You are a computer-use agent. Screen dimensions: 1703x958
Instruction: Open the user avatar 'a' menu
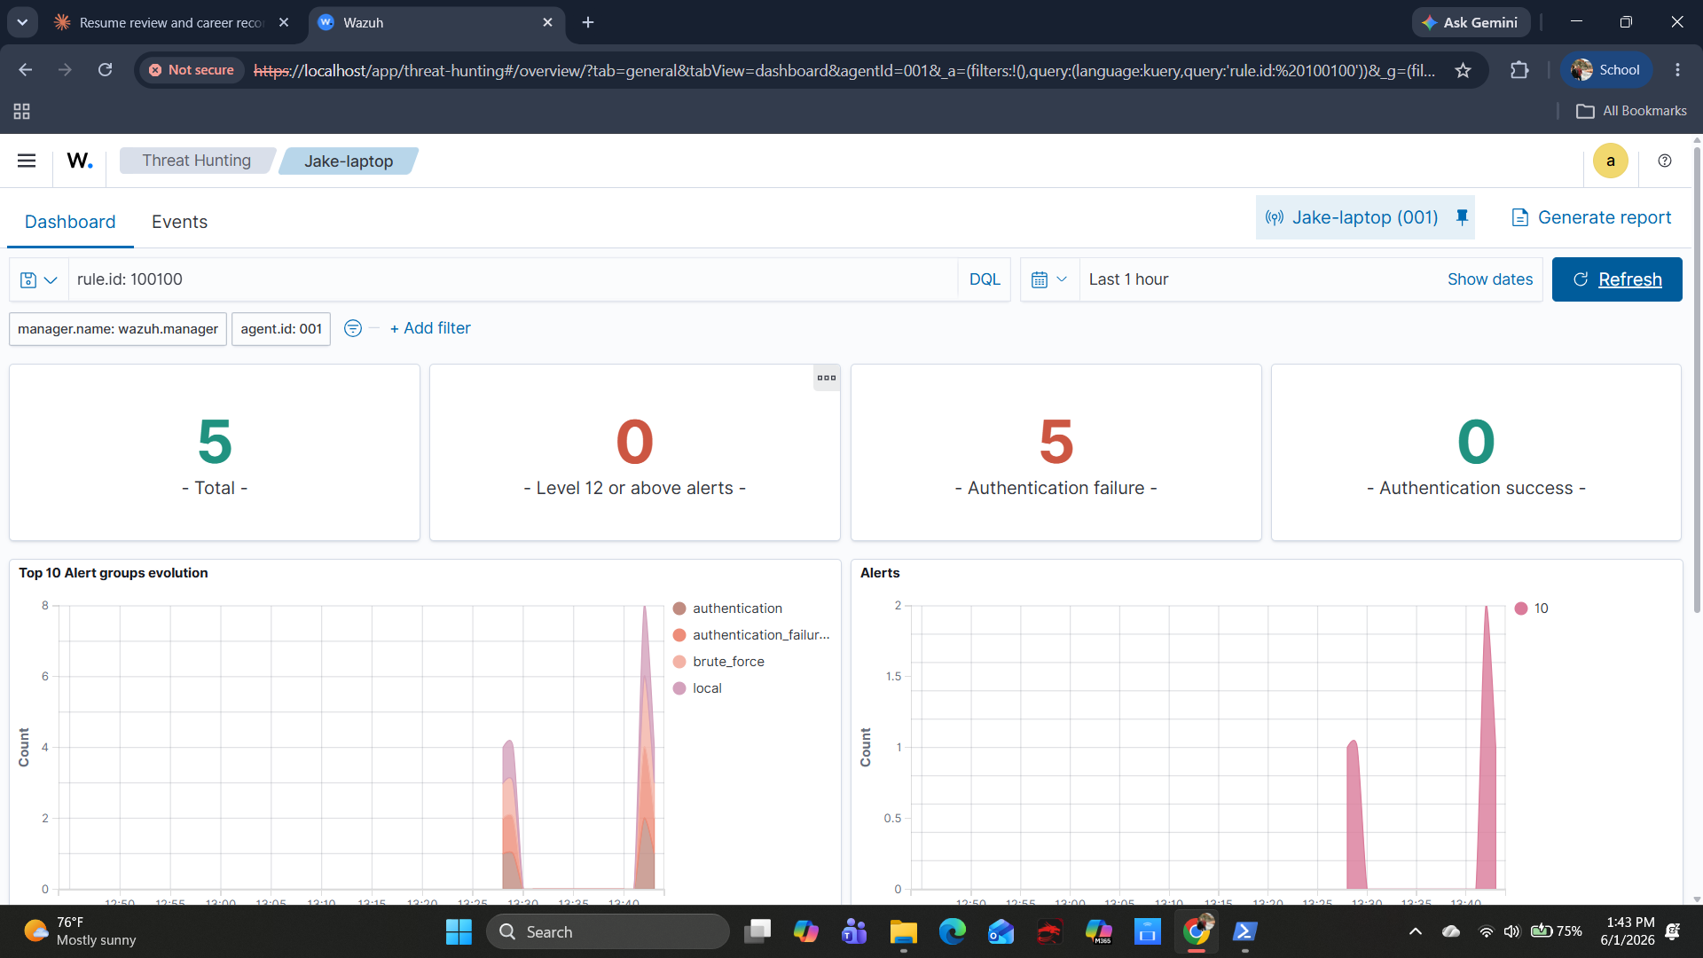pos(1610,161)
